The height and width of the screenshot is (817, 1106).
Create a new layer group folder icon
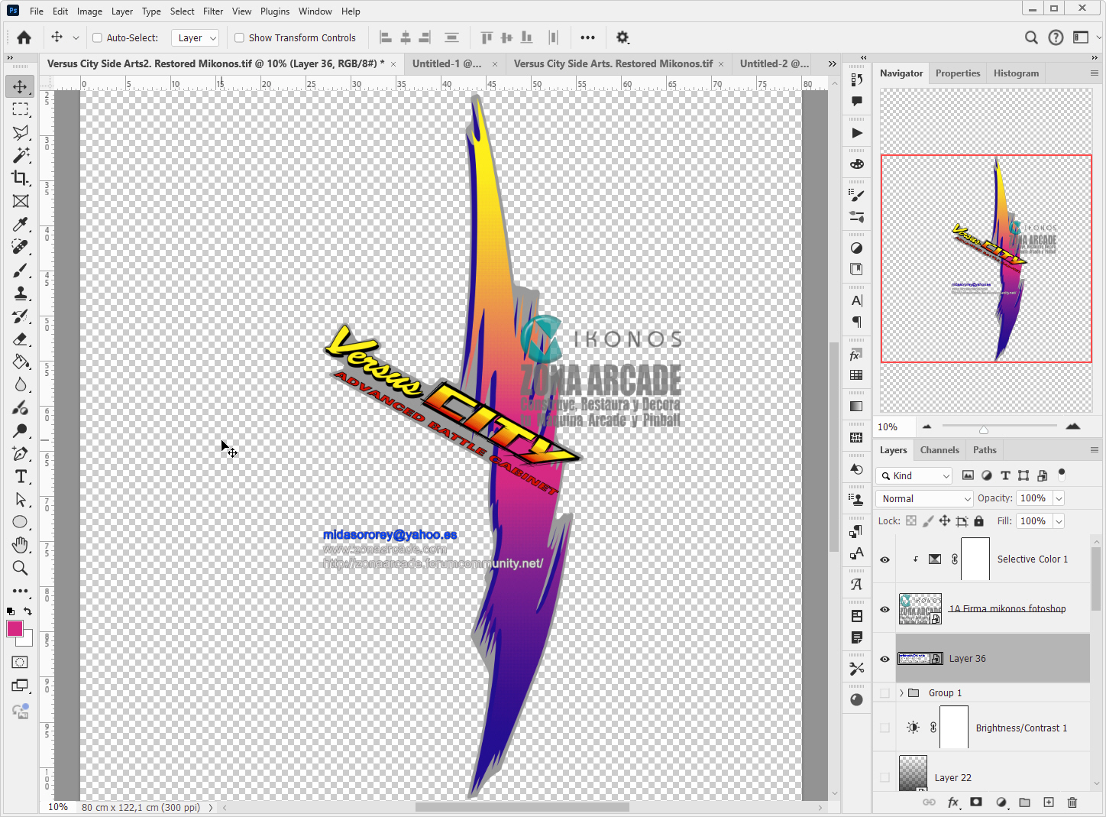pos(1025,802)
